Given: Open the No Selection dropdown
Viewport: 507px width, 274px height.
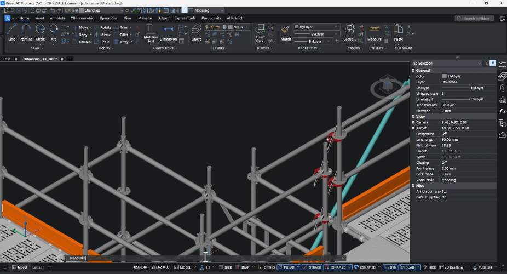Looking at the screenshot, I should coord(447,64).
